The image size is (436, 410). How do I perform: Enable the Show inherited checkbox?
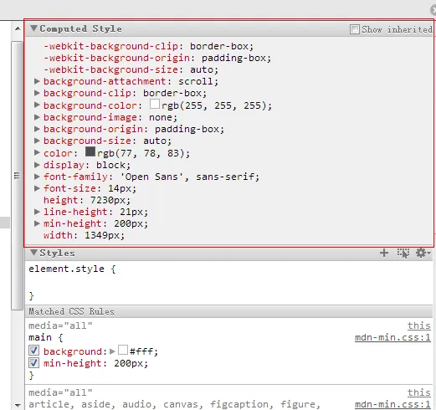(x=355, y=29)
